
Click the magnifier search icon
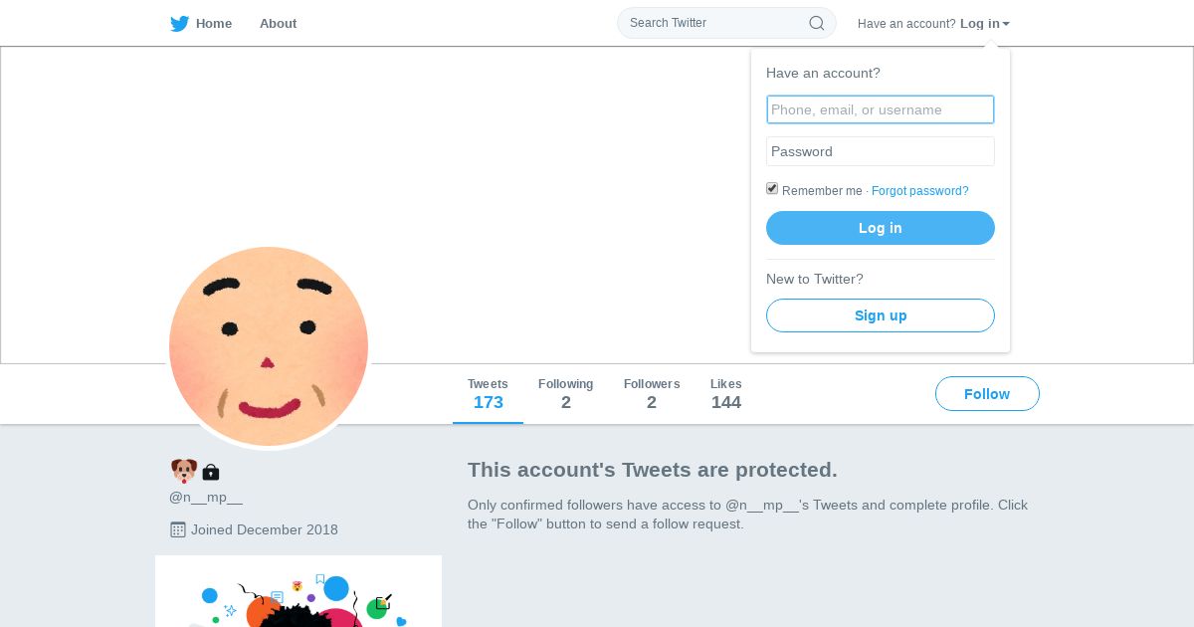[x=817, y=23]
